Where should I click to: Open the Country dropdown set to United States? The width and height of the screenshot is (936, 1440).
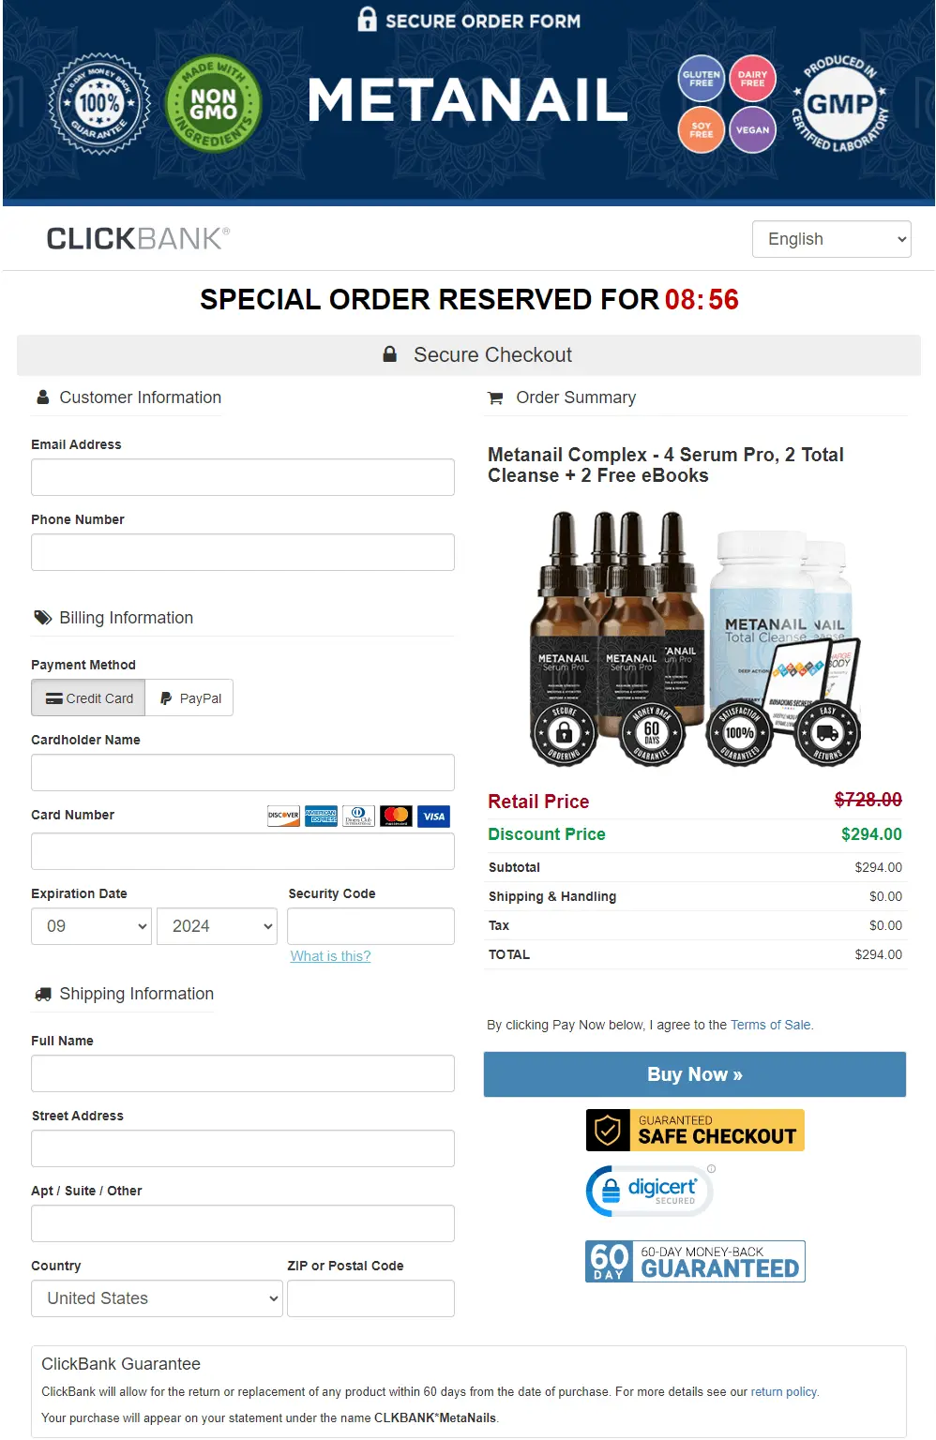point(156,1298)
